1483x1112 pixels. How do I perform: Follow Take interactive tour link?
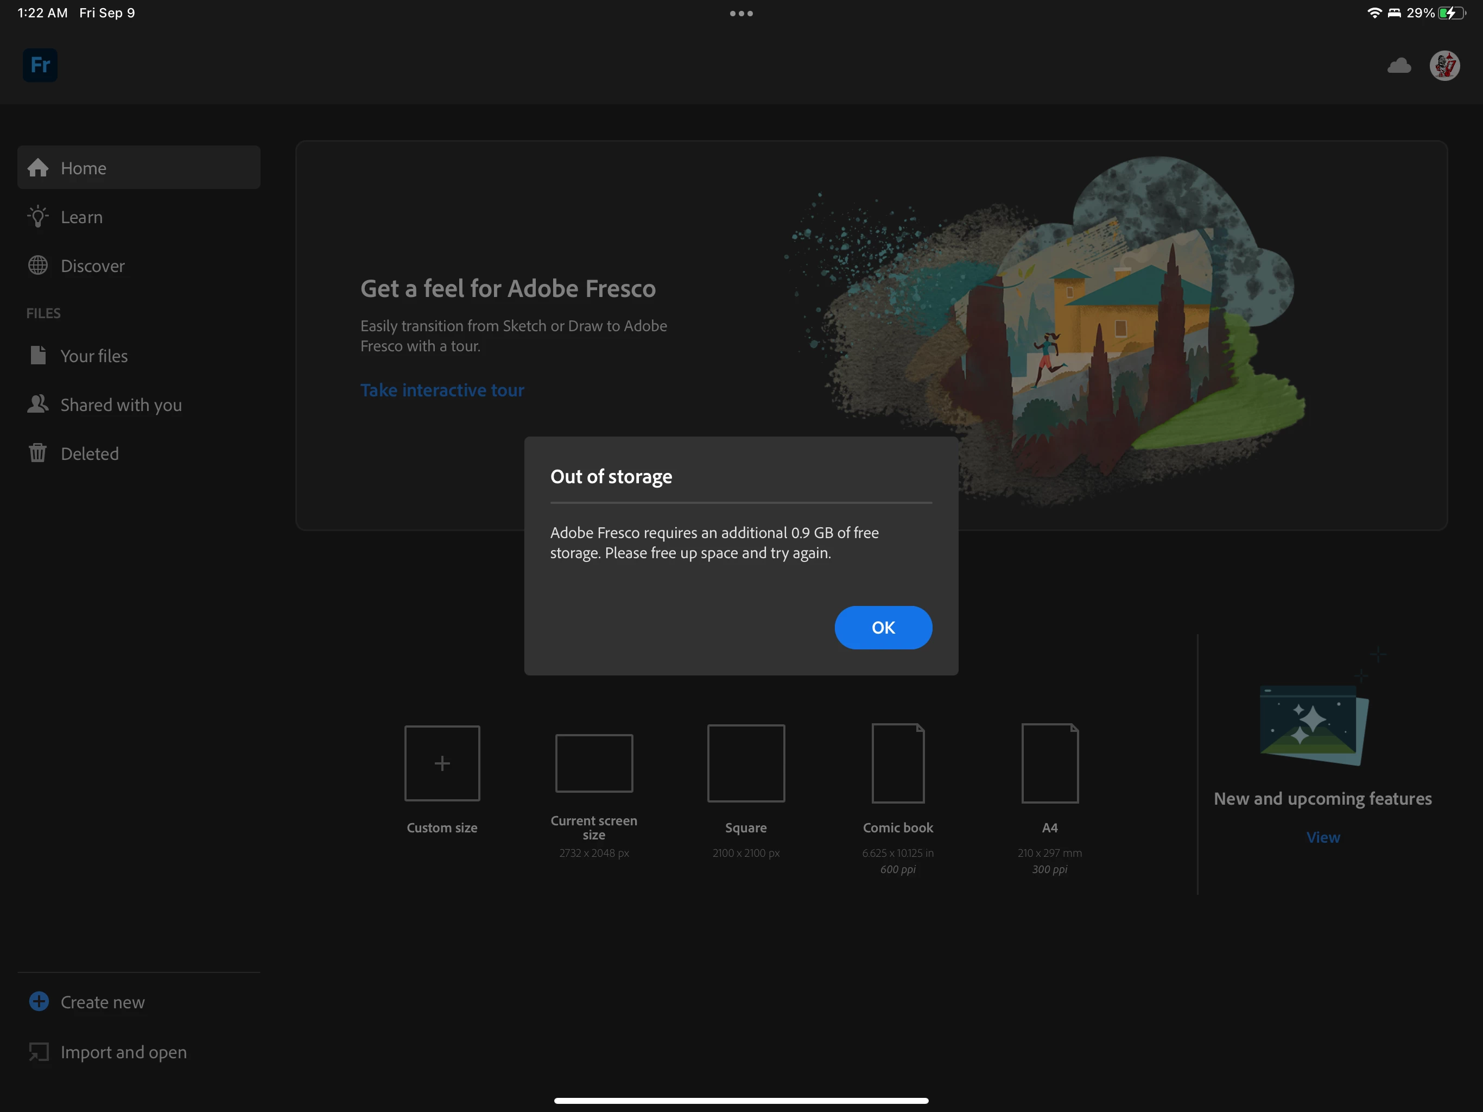[x=442, y=390]
